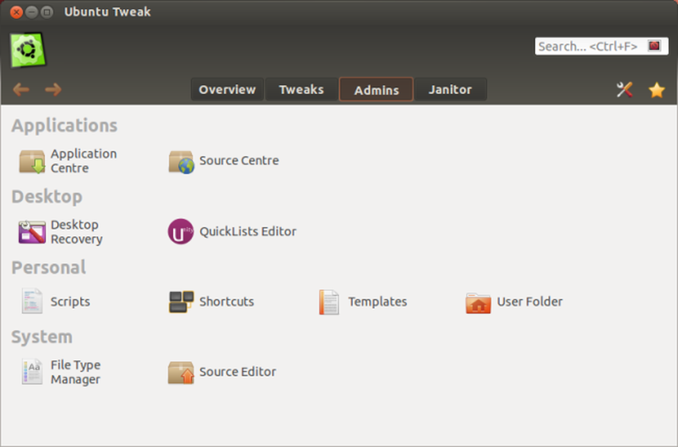Viewport: 678px width, 447px height.
Task: Click the favorites star icon
Action: [656, 90]
